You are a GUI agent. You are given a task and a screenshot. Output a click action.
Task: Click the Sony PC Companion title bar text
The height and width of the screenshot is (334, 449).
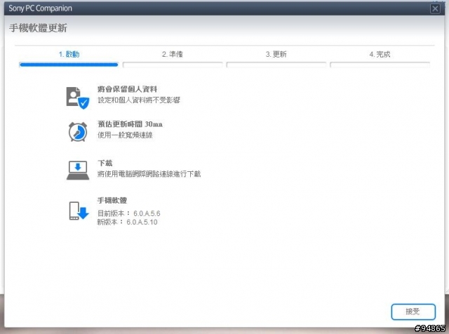[x=40, y=8]
